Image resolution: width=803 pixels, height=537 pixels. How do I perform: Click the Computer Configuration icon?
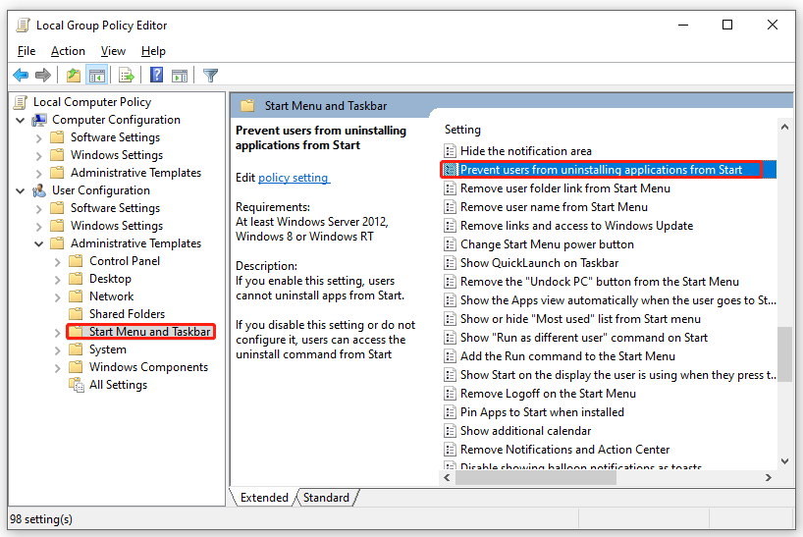click(39, 120)
